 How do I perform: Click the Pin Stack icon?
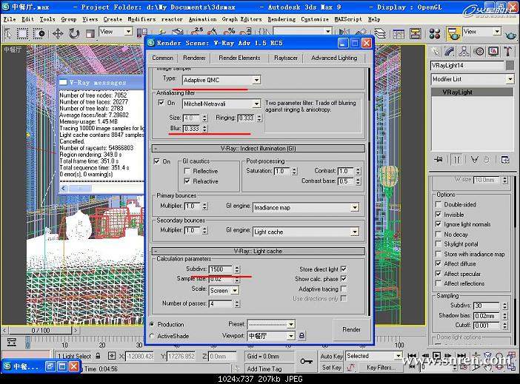coord(439,160)
